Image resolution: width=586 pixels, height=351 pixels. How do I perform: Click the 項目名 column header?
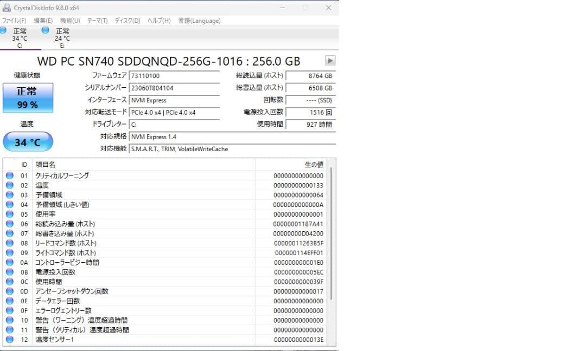(x=143, y=165)
